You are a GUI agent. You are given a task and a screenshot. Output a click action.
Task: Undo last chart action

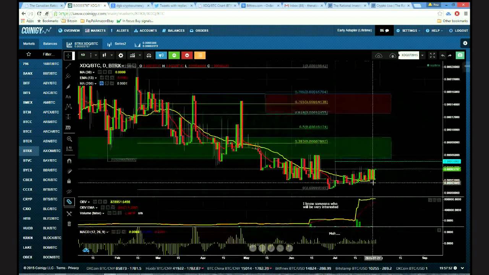coord(443,55)
